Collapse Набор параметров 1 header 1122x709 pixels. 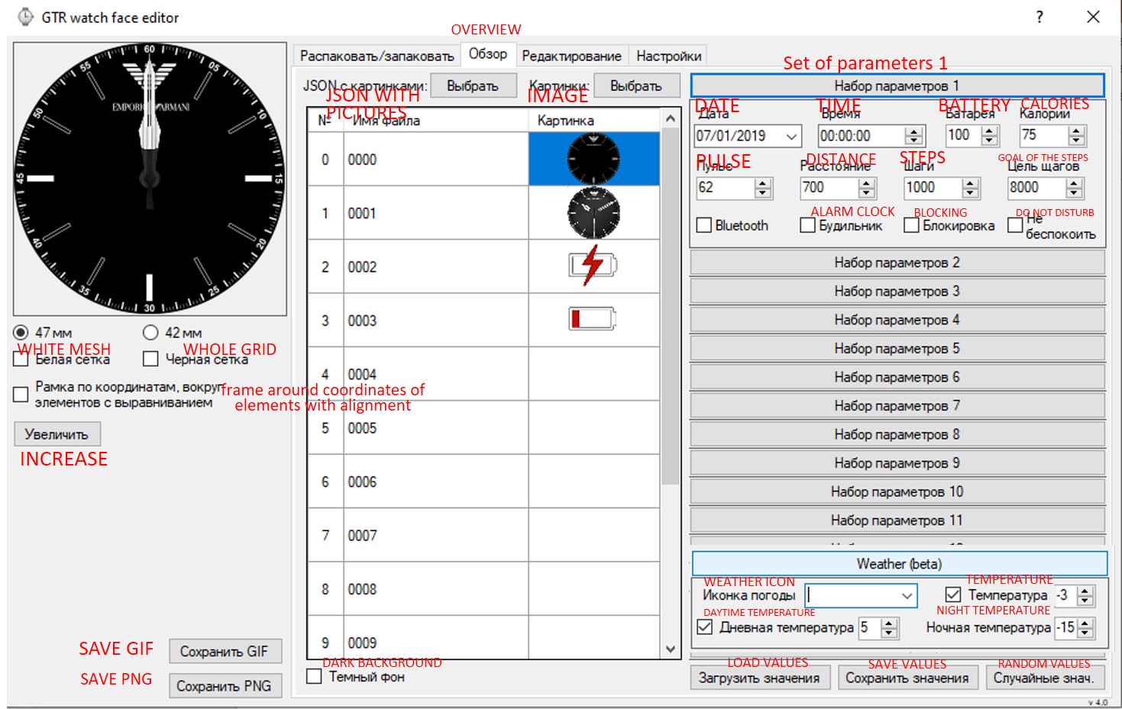(x=897, y=85)
